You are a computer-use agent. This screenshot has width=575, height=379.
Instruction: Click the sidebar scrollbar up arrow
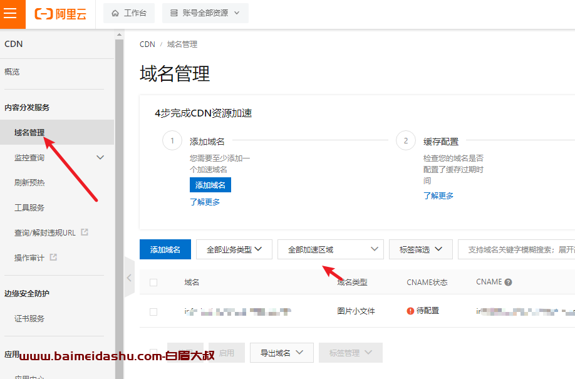click(x=119, y=34)
